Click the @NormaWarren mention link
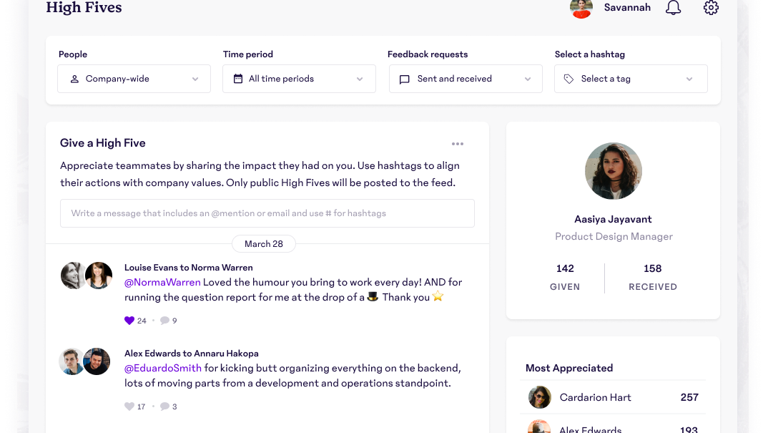 point(162,282)
